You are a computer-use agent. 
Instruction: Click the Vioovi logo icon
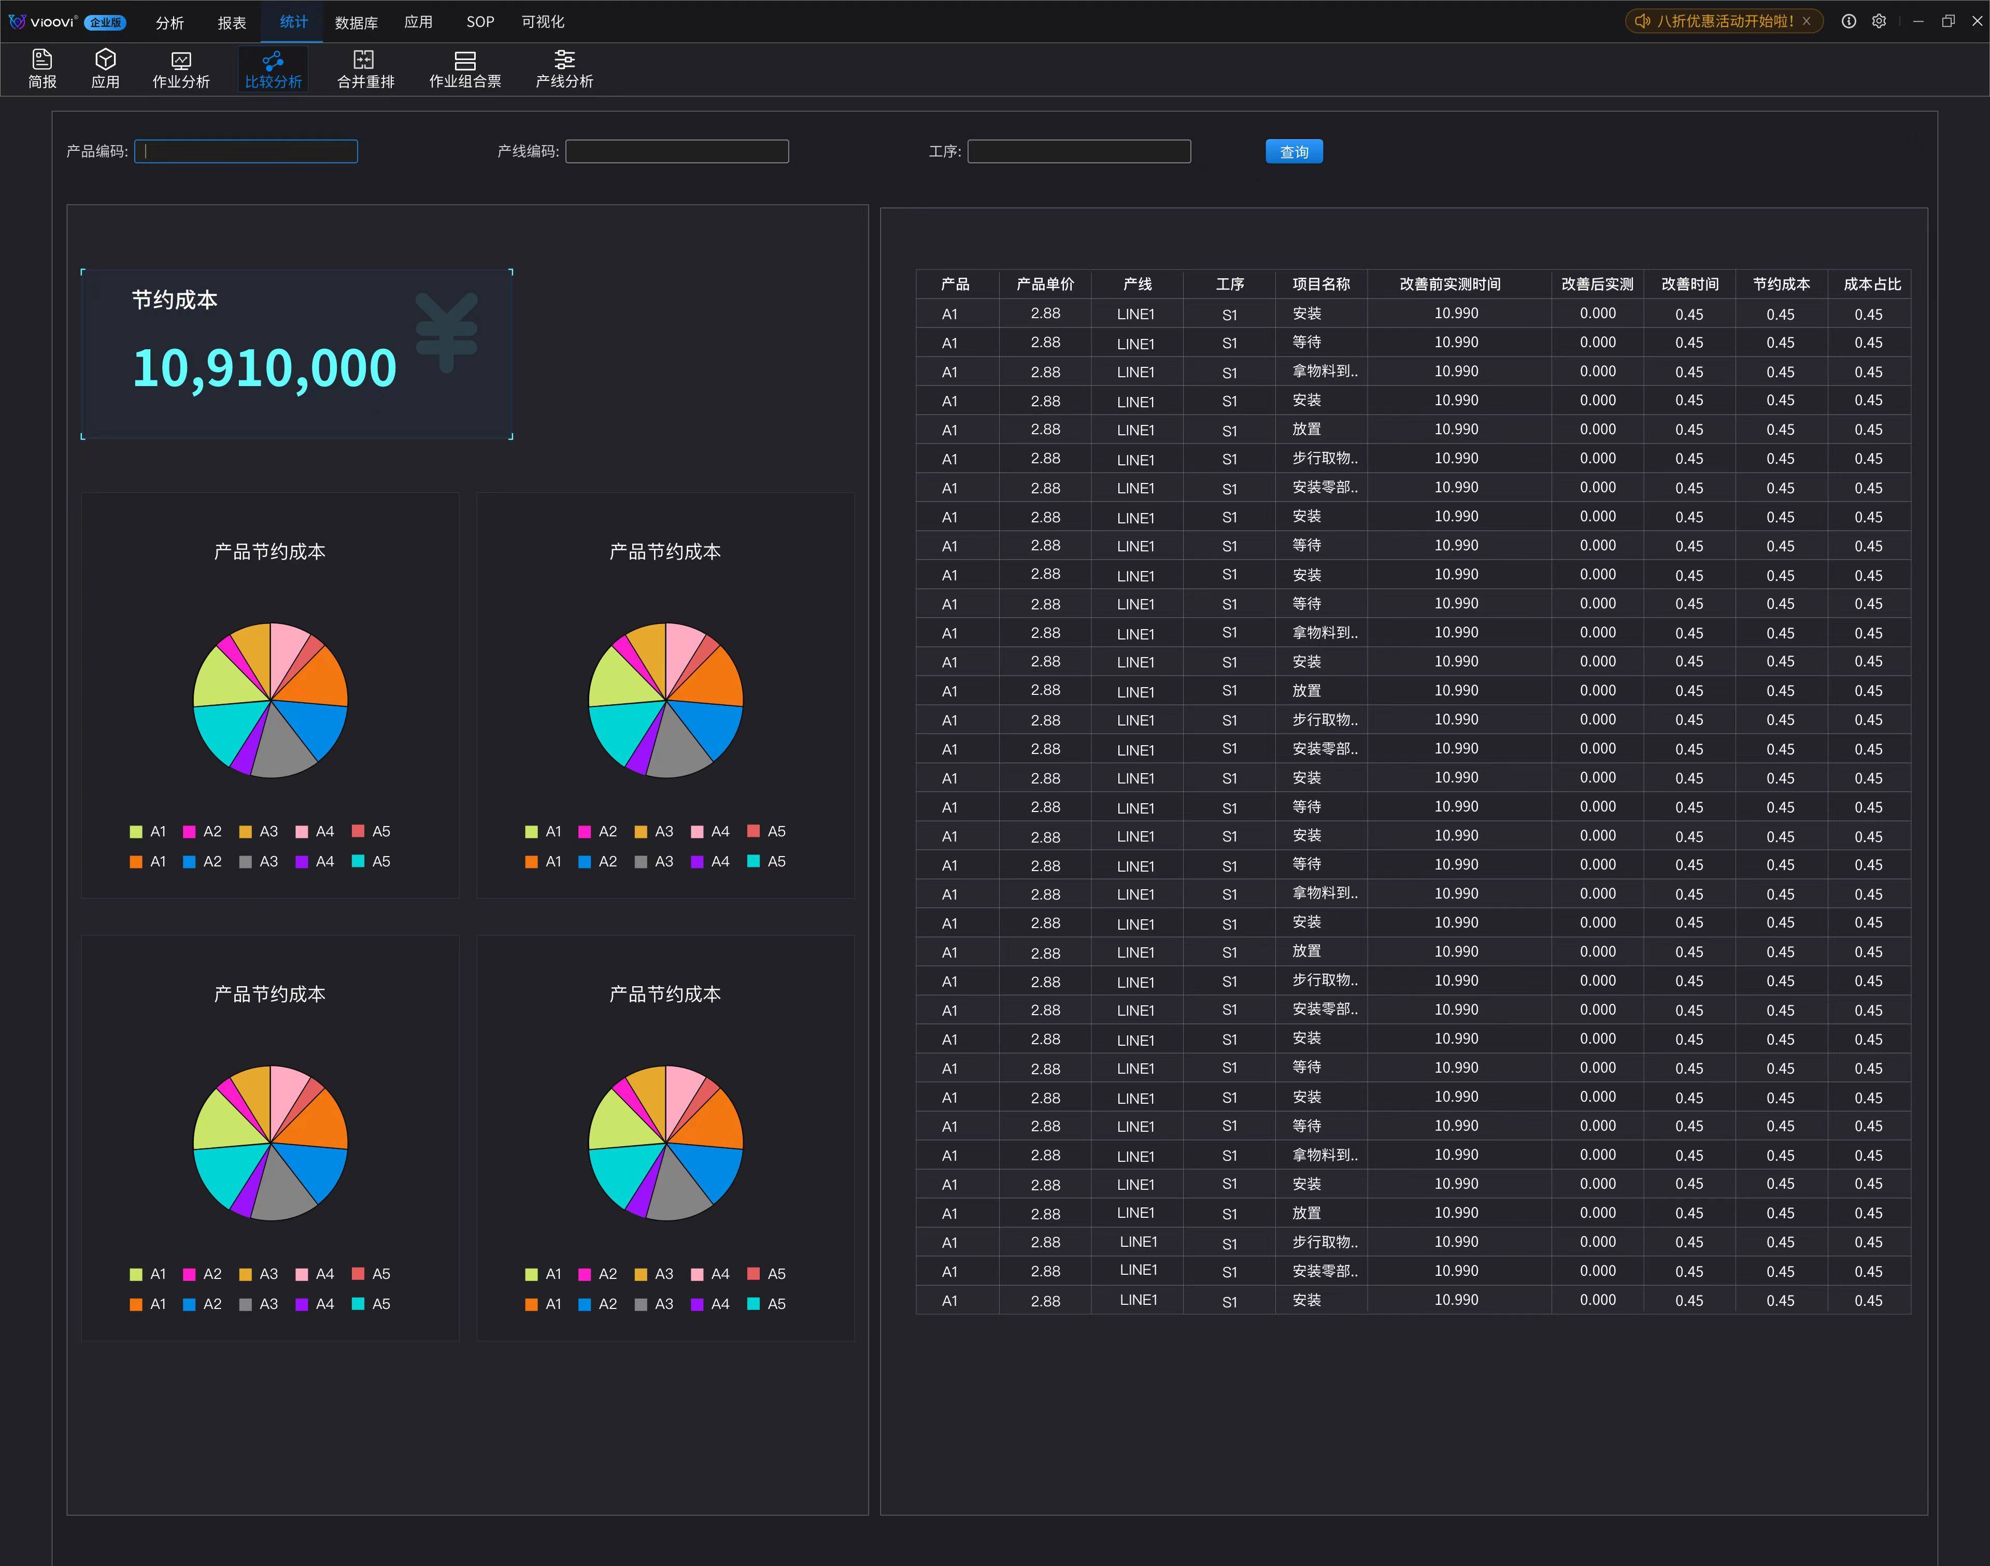click(18, 21)
